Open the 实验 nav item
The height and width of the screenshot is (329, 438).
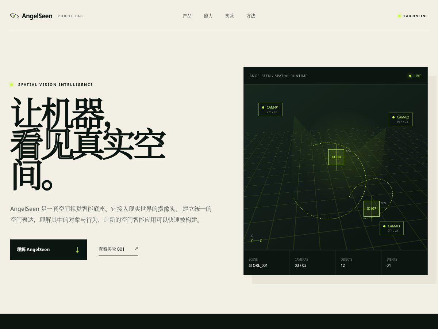(230, 16)
